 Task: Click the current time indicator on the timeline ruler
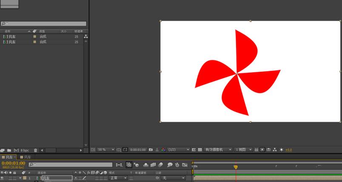click(x=236, y=167)
